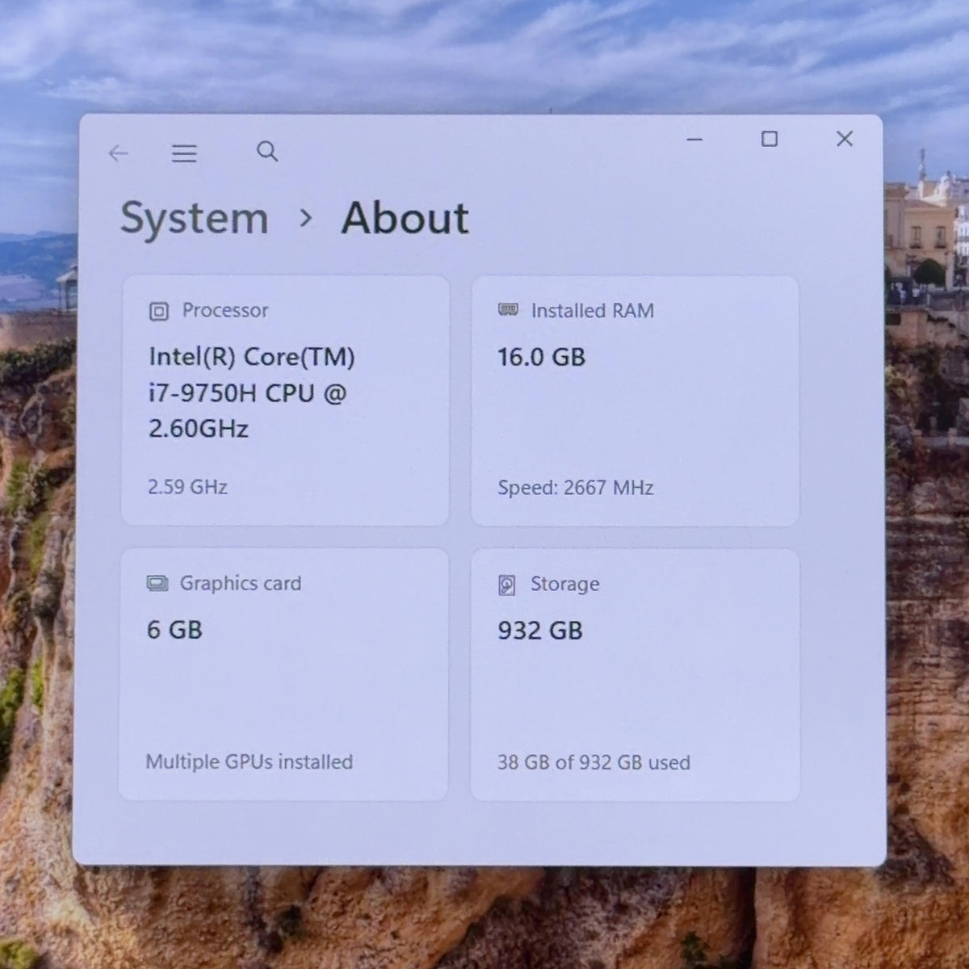Open the Storage tile
The height and width of the screenshot is (969, 969).
635,675
